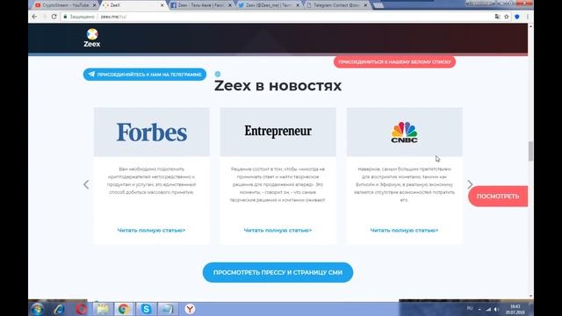
Task: Open full article link under CNBC card
Action: pos(404,230)
